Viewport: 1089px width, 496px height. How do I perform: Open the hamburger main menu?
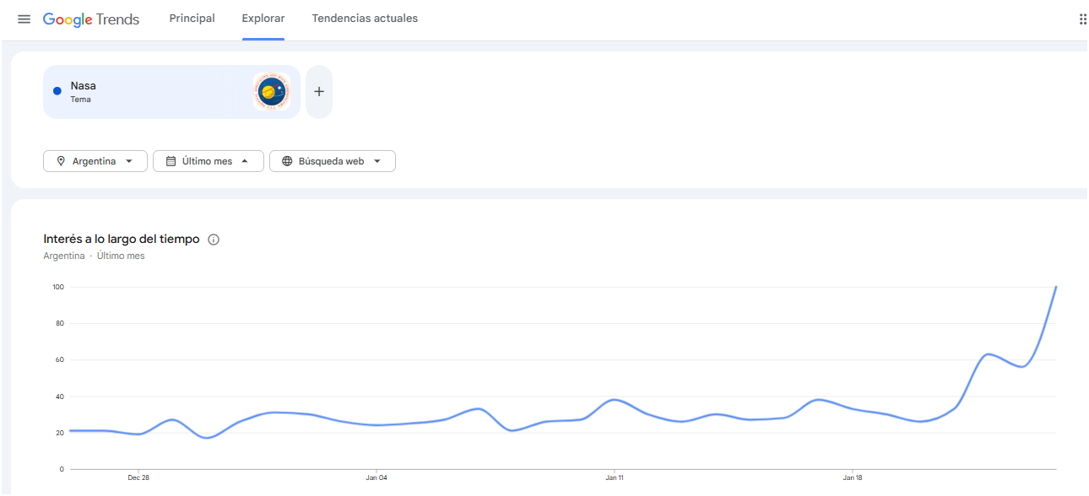pos(24,19)
